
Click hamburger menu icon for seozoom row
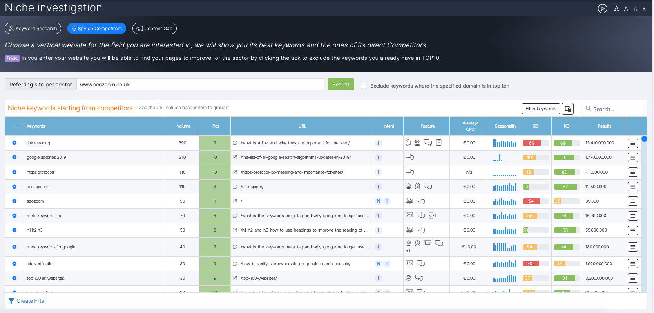point(632,201)
